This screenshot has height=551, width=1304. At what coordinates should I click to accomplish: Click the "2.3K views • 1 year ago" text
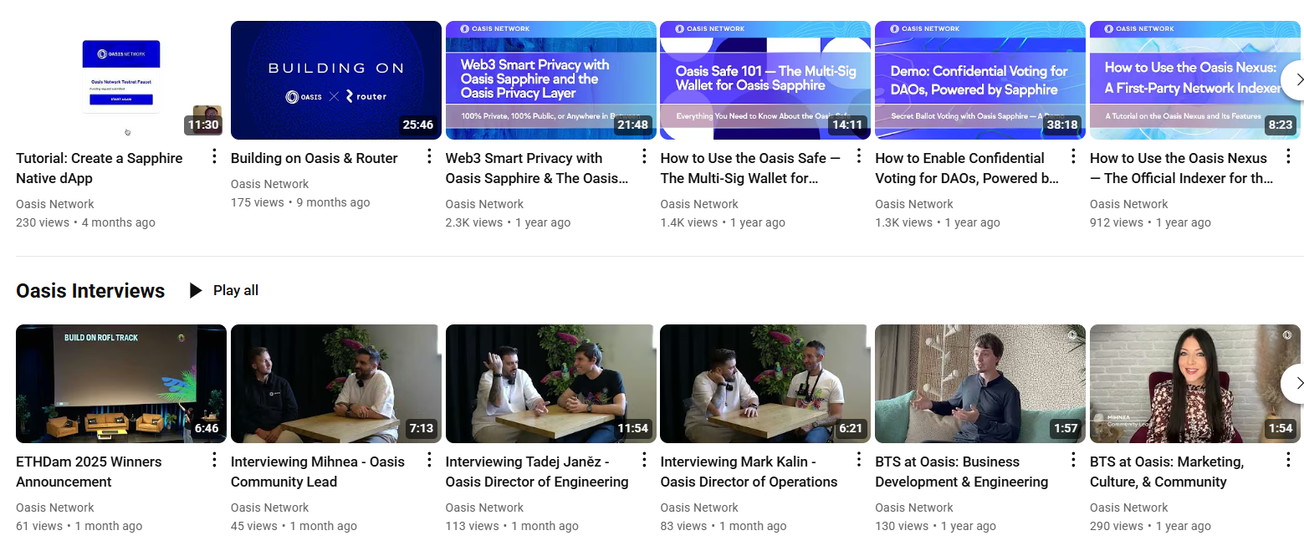coord(508,222)
